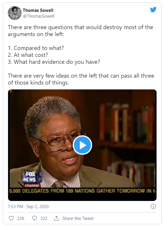Click the Twitter bird logo
164x226 pixels.
pyautogui.click(x=153, y=10)
